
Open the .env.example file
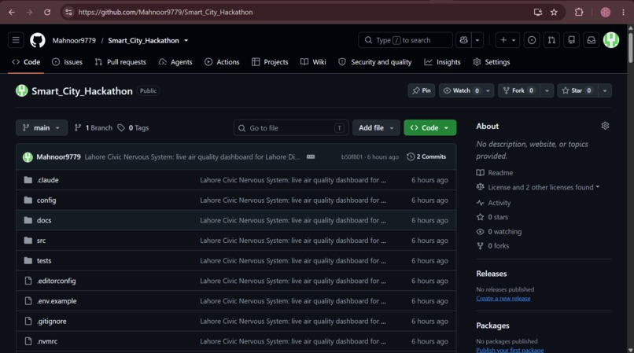coord(57,301)
